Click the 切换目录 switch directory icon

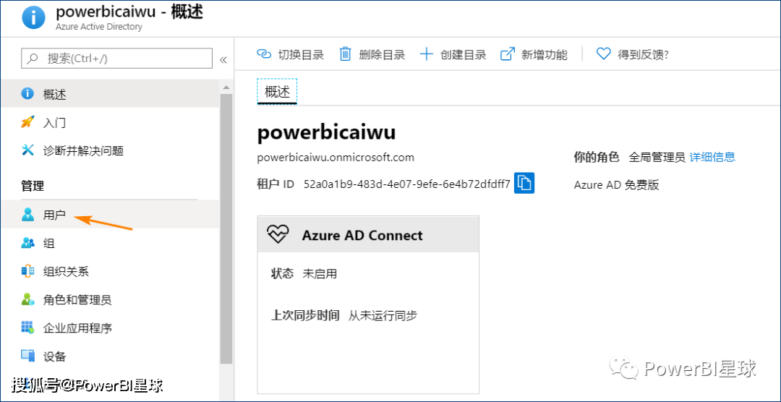pos(263,54)
